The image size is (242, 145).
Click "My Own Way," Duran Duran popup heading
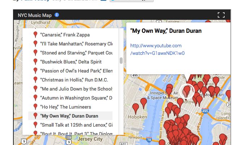tap(166, 31)
